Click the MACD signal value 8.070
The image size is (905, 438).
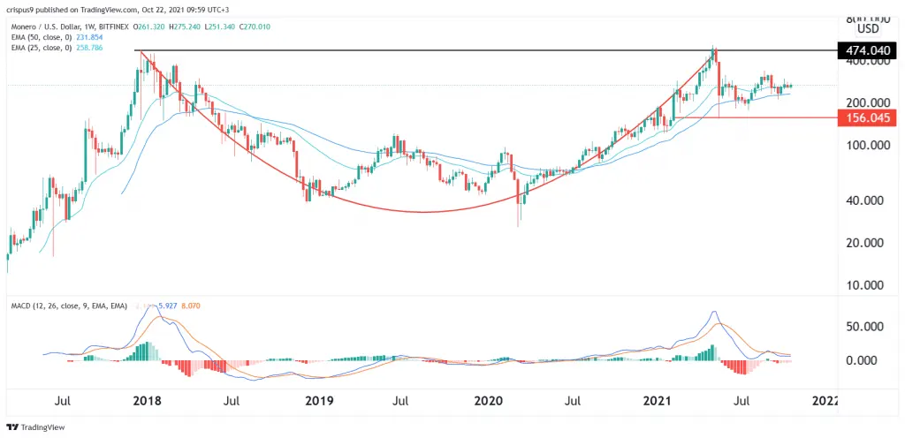tap(191, 306)
